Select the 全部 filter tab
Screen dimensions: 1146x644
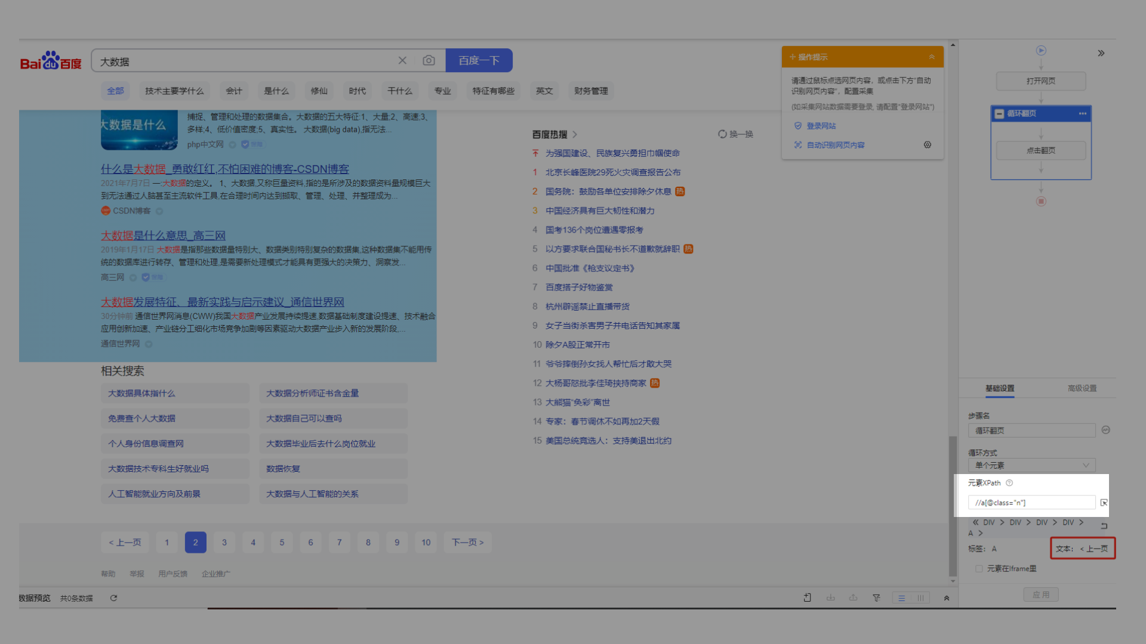click(115, 91)
